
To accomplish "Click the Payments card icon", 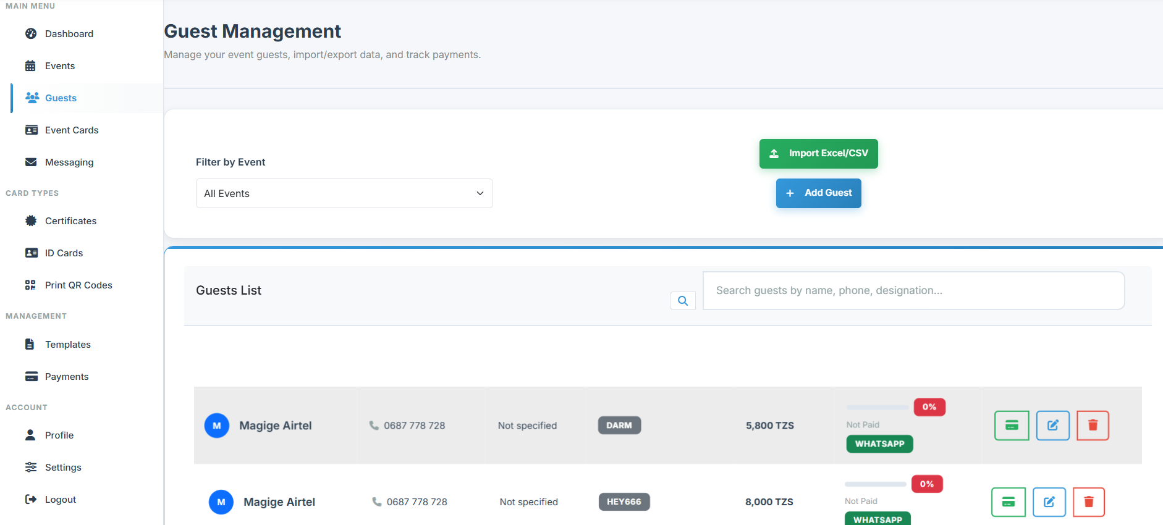I will click(x=32, y=376).
